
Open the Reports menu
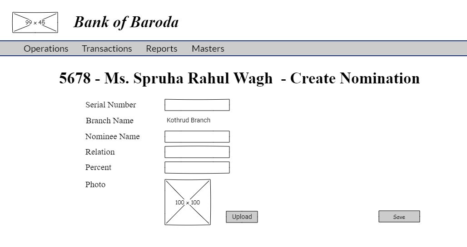pos(161,48)
